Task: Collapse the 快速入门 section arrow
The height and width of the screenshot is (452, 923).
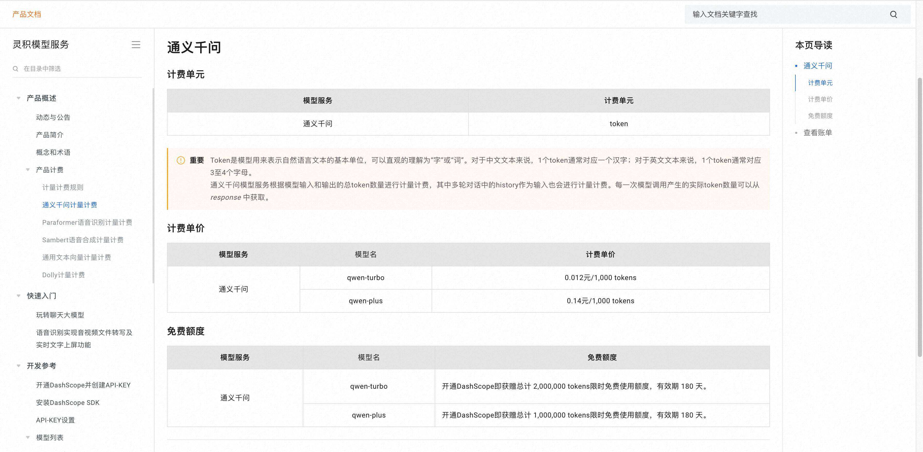Action: pos(19,296)
